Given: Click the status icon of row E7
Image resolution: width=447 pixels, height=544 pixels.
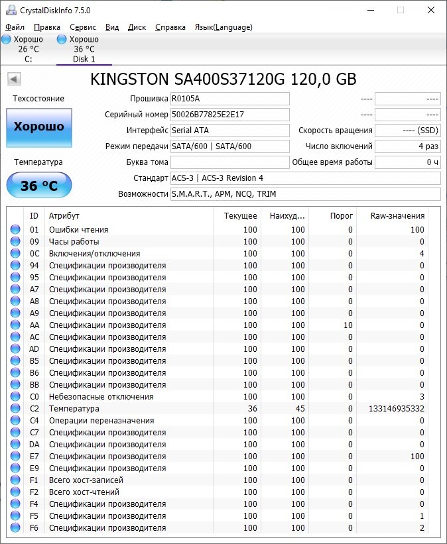Looking at the screenshot, I should click(15, 456).
